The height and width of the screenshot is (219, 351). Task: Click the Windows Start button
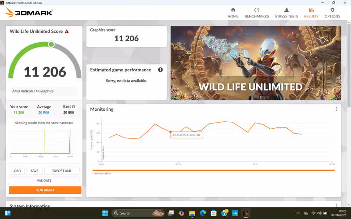pyautogui.click(x=105, y=213)
